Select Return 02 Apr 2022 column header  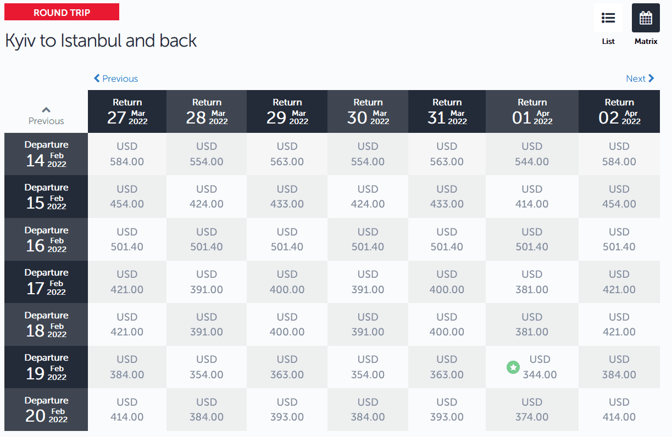[x=619, y=111]
